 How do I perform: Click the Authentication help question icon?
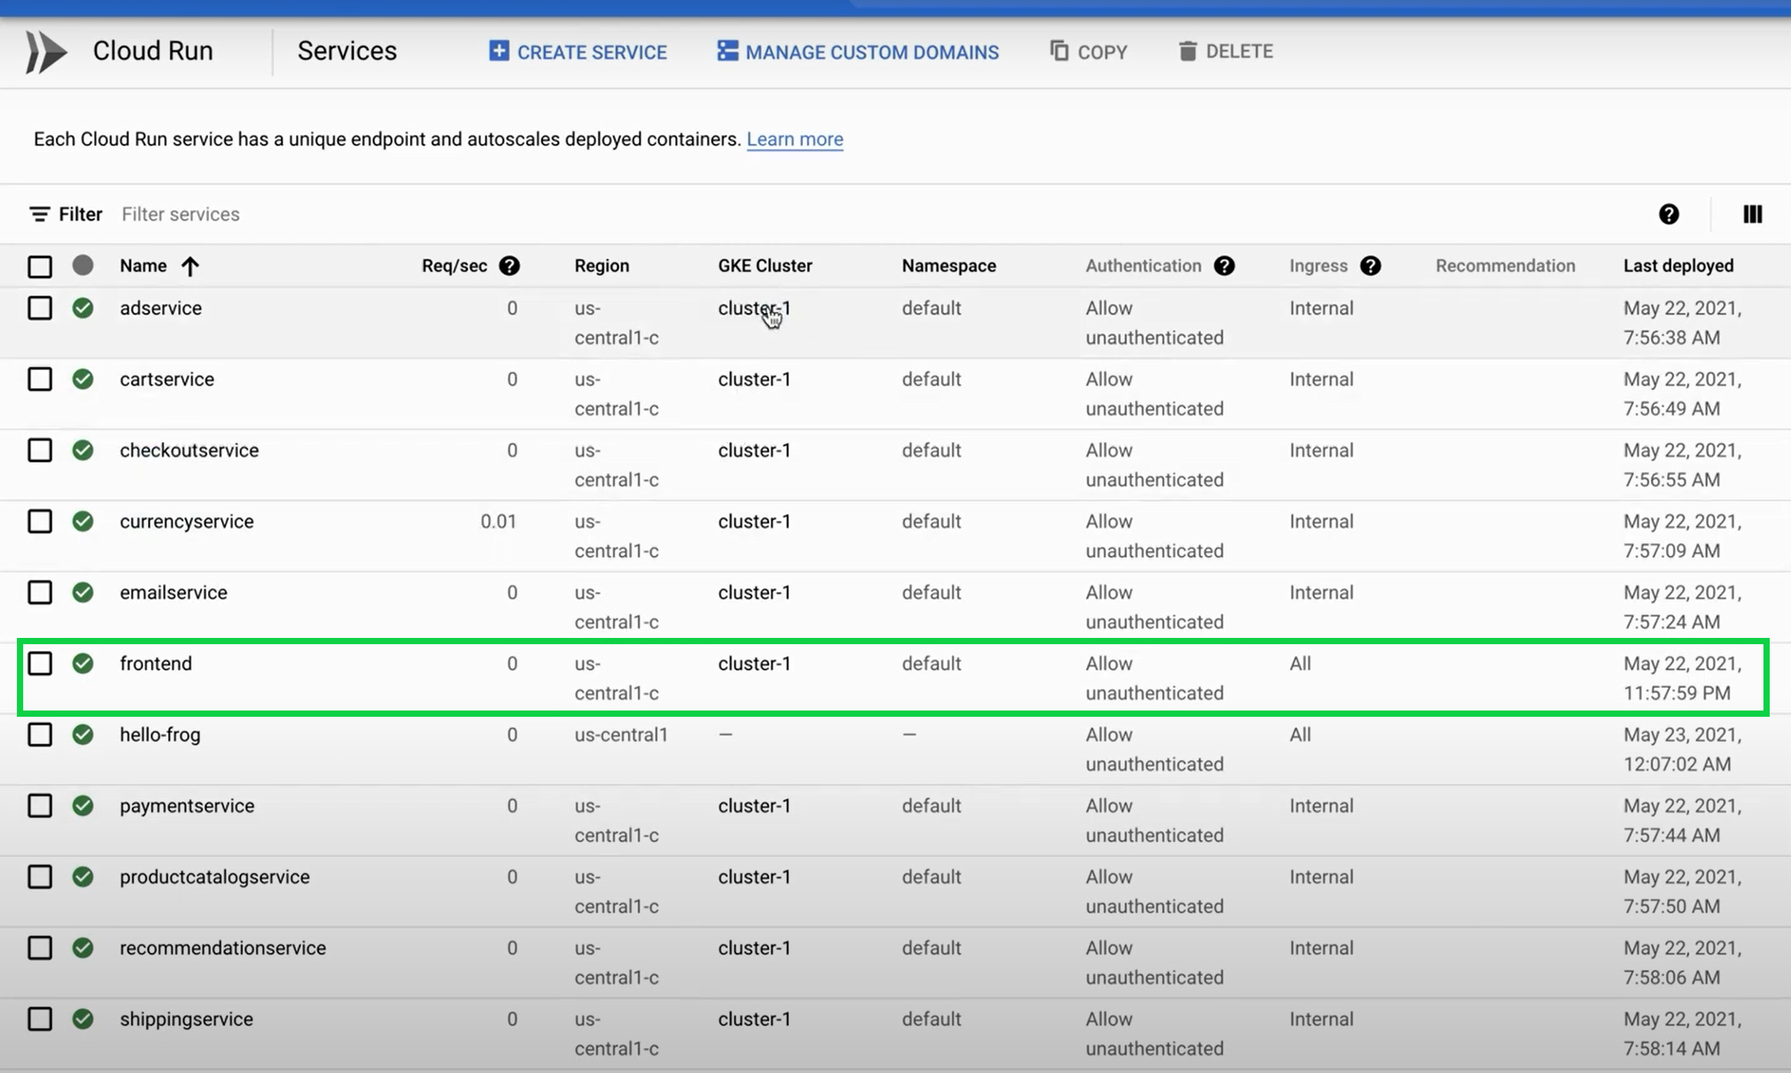[1223, 266]
